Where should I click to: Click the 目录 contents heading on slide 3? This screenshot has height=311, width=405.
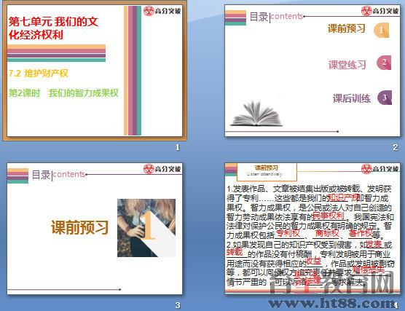point(58,175)
